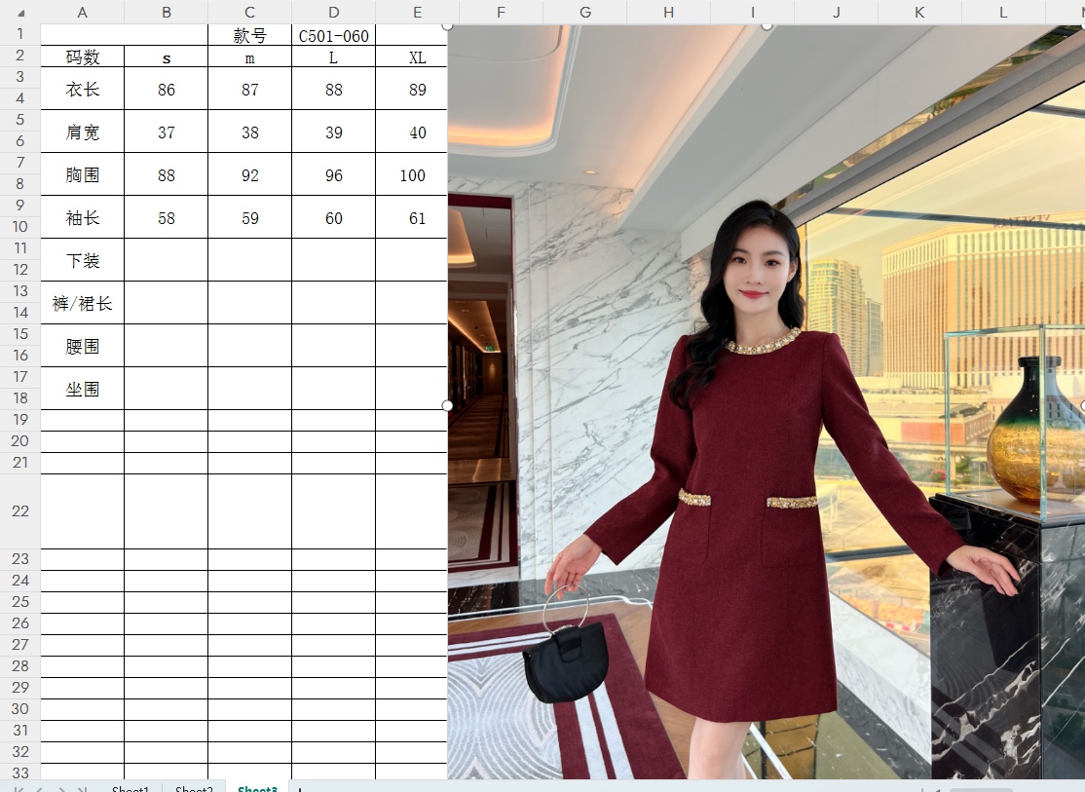Click the previous-sheet navigation arrow
Viewport: 1085px width, 792px height.
point(39,788)
